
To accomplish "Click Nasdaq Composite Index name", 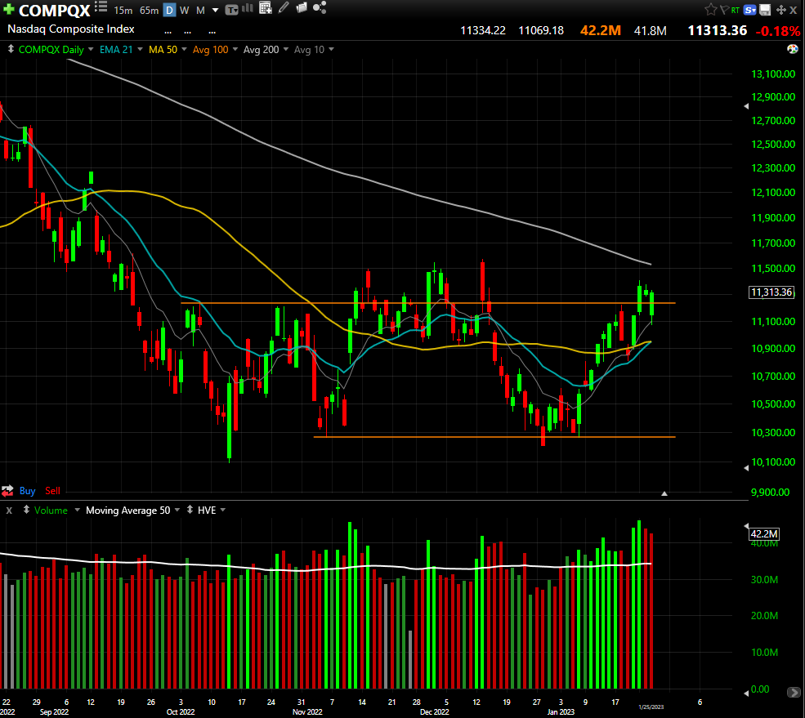I will click(71, 29).
